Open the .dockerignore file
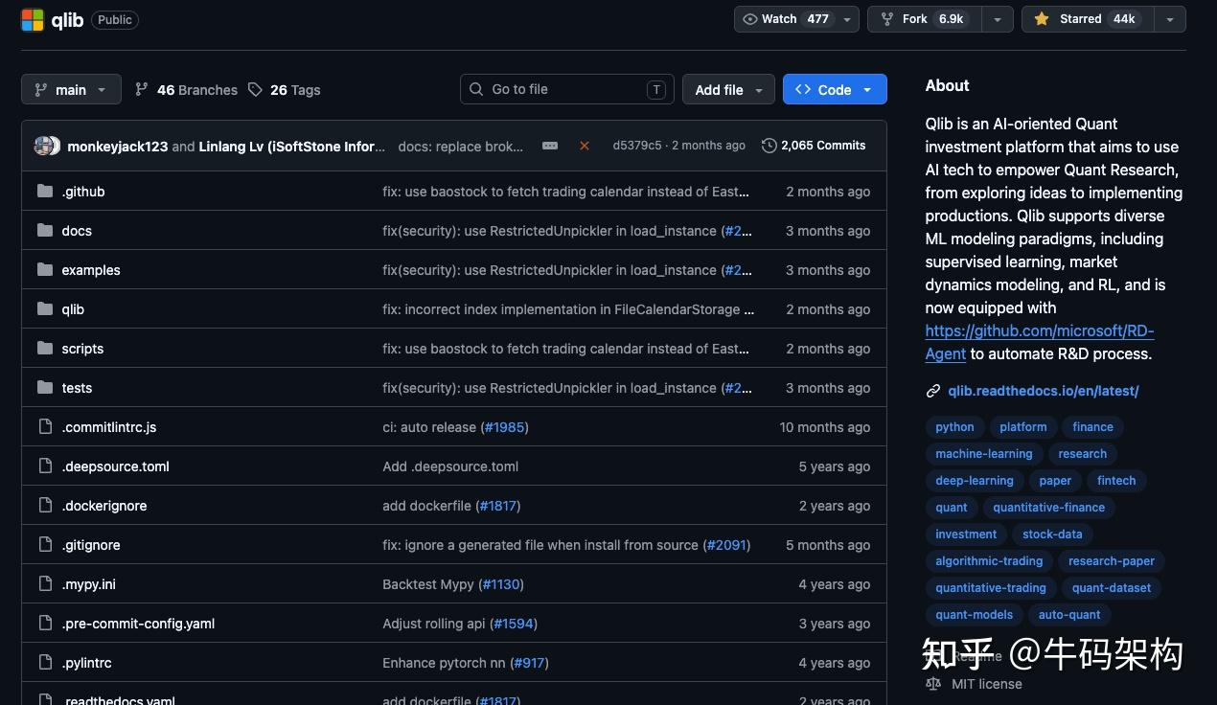The height and width of the screenshot is (705, 1217). pyautogui.click(x=104, y=506)
